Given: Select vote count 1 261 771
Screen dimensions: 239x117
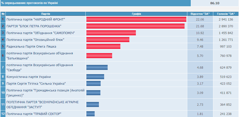Looking at the screenshot, I should coord(226,40).
